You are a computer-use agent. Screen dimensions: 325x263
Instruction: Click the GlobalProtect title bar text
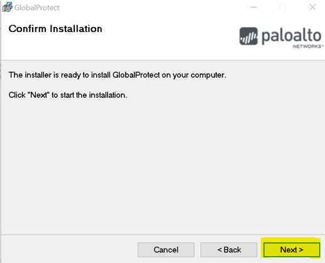pyautogui.click(x=37, y=8)
